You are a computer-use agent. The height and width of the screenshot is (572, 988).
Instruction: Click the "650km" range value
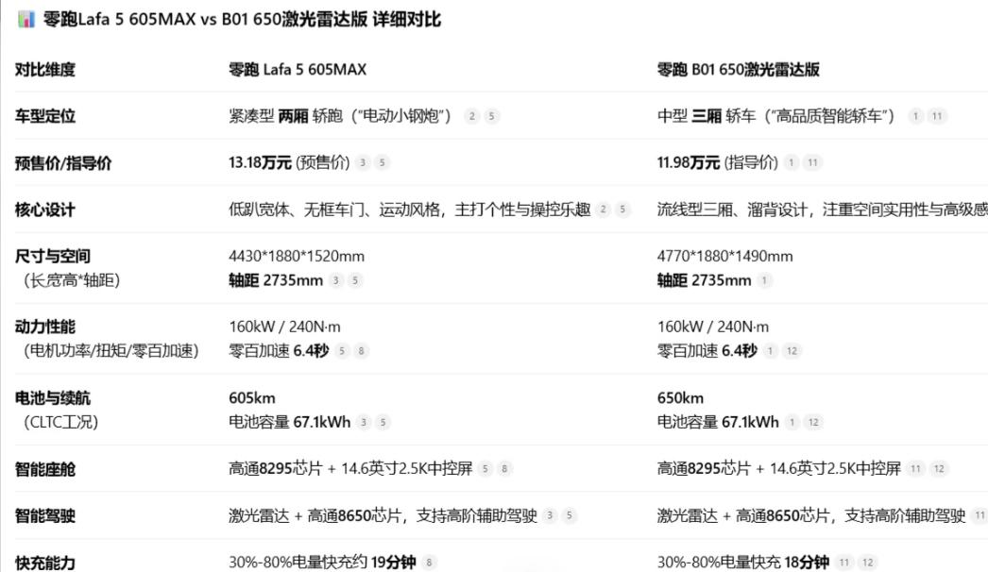tap(680, 398)
